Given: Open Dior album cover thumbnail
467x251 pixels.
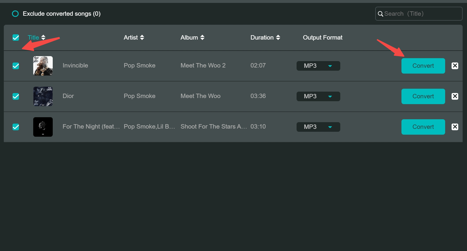Looking at the screenshot, I should [43, 96].
